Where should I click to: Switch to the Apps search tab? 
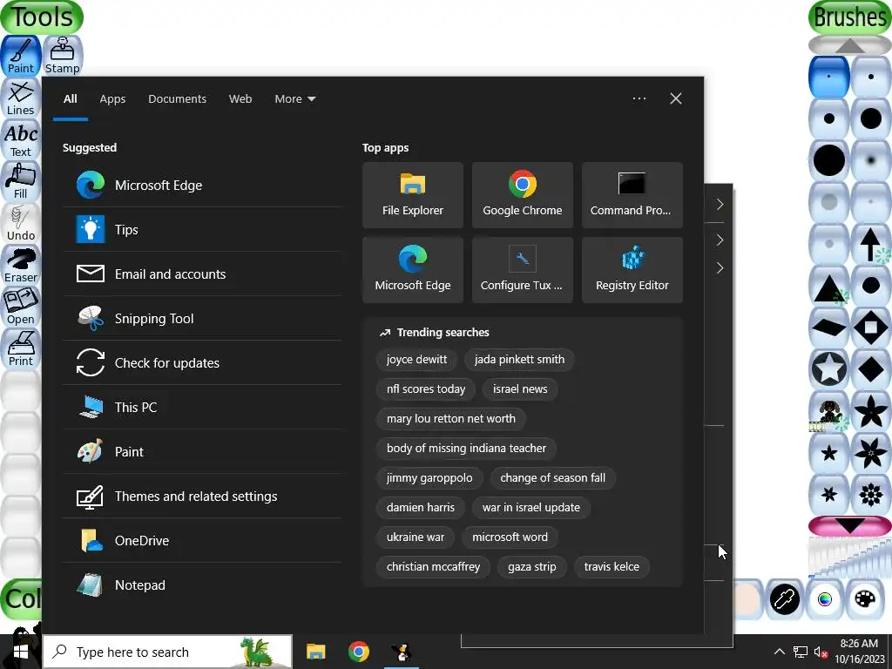112,99
